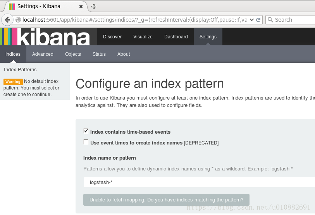Switch to Indices settings section

tap(13, 54)
